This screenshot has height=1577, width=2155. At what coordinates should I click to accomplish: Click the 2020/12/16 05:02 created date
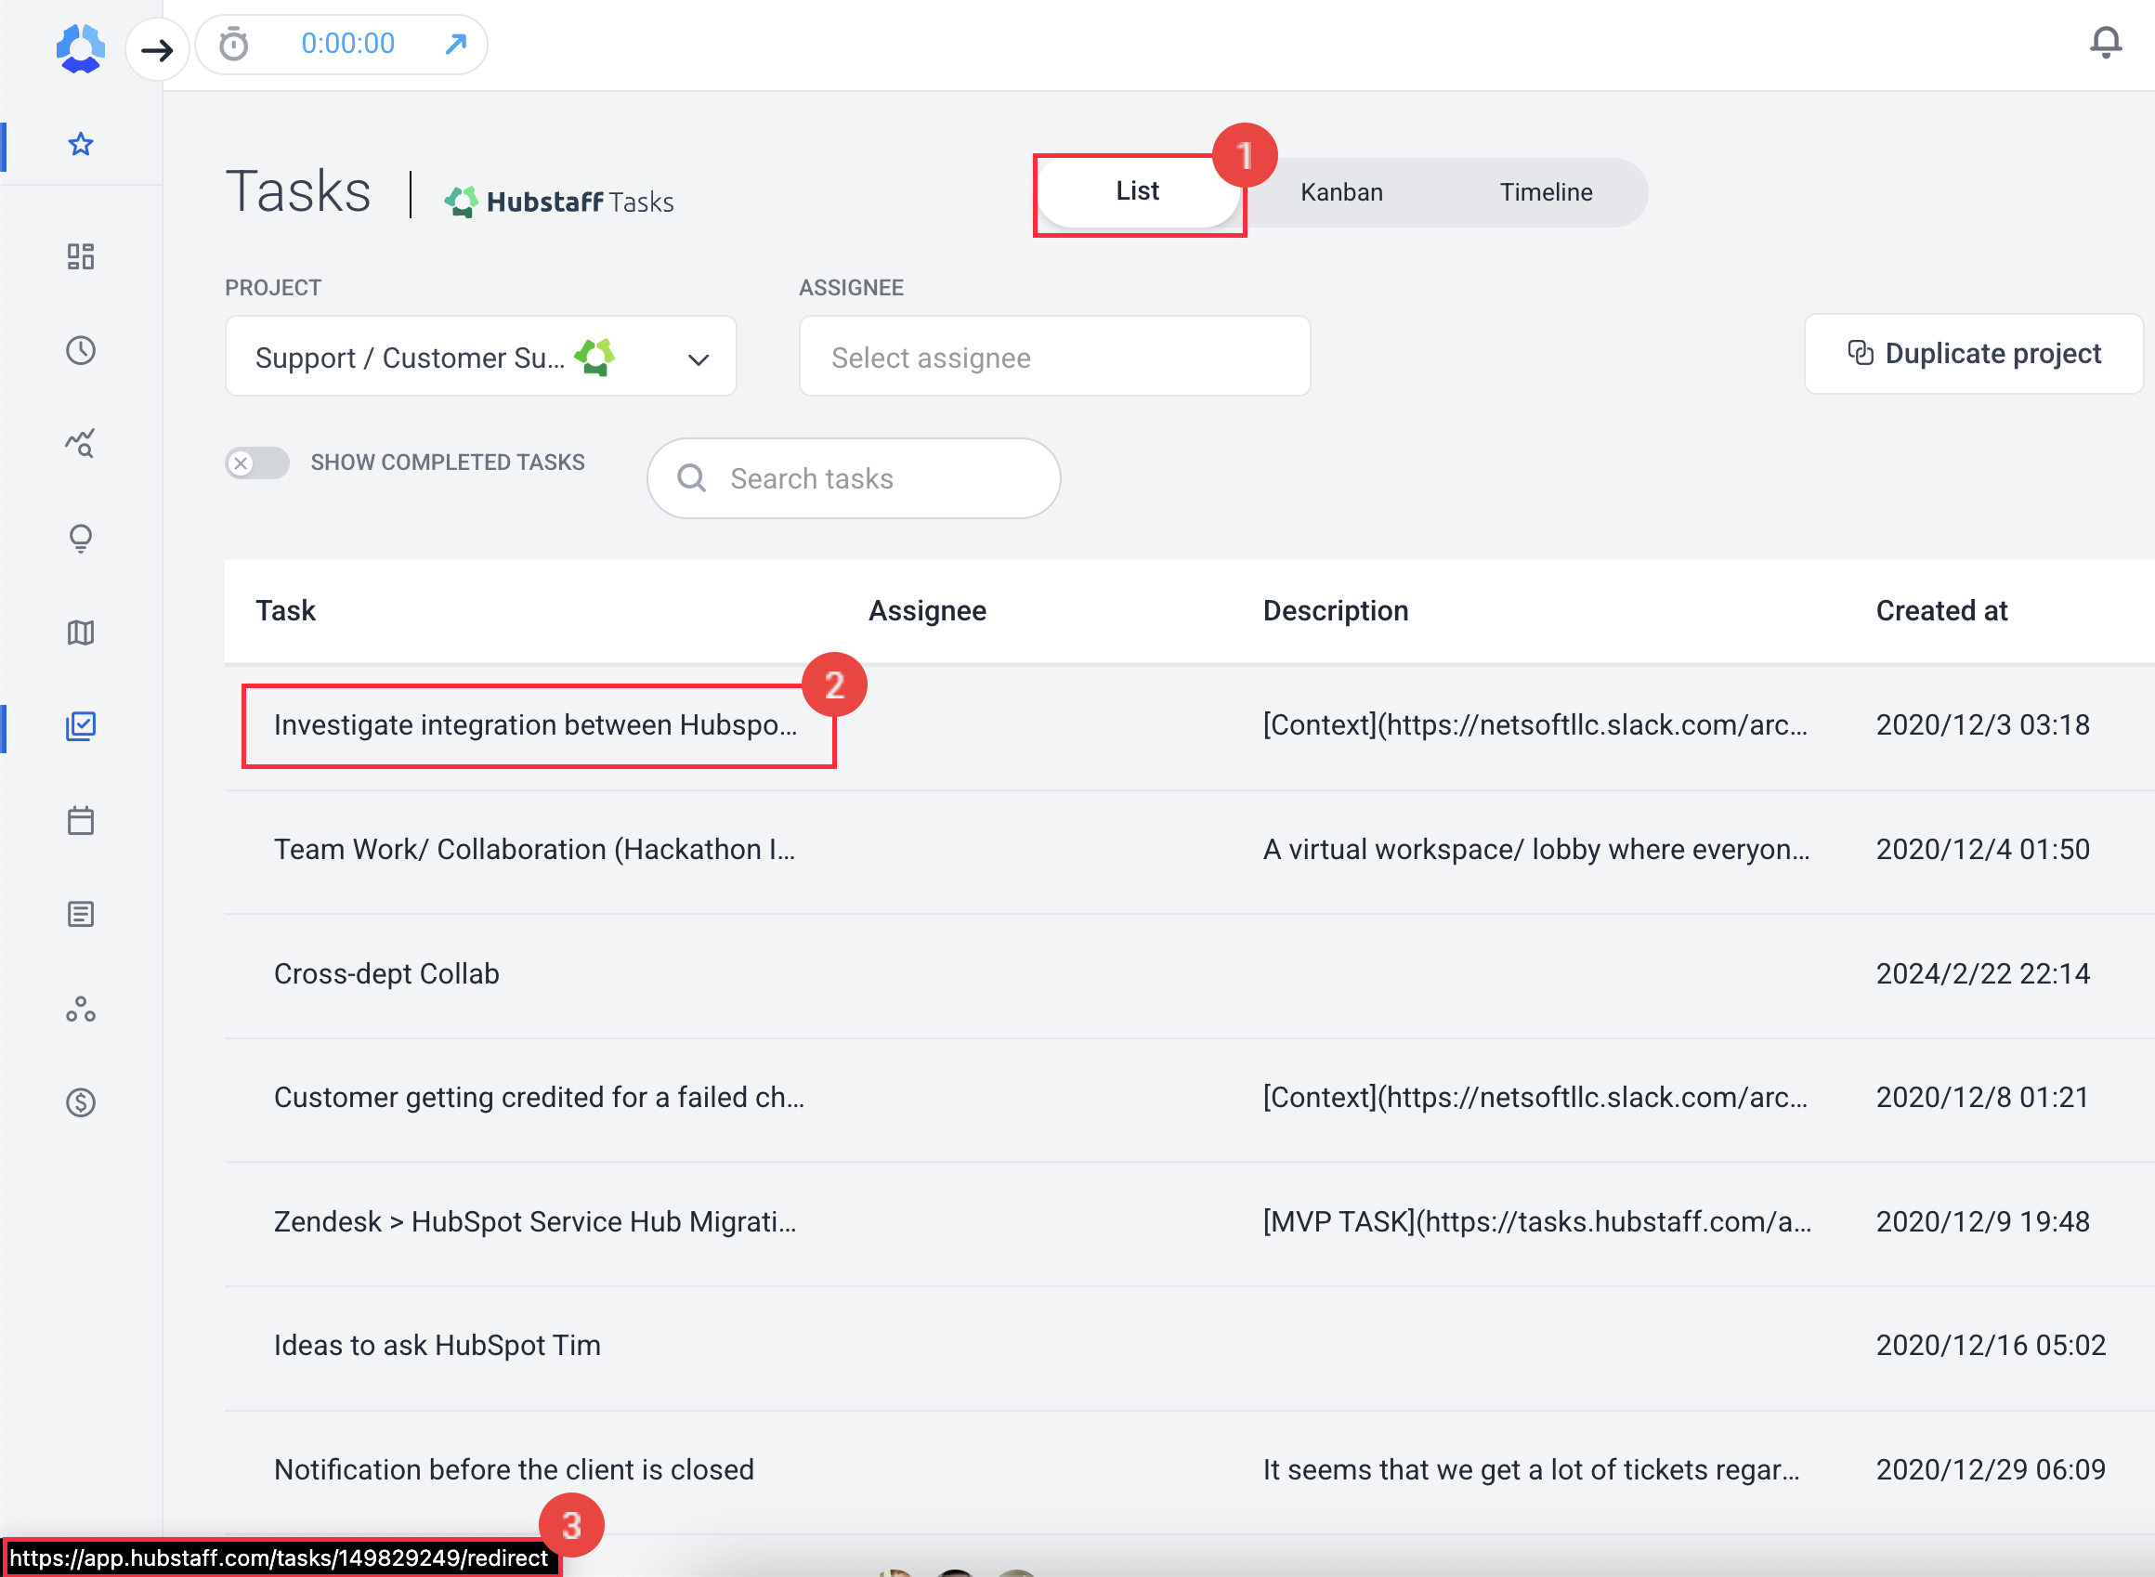coord(1991,1346)
